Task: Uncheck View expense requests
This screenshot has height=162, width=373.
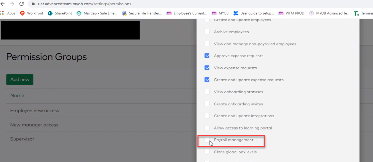Action: coord(207,68)
